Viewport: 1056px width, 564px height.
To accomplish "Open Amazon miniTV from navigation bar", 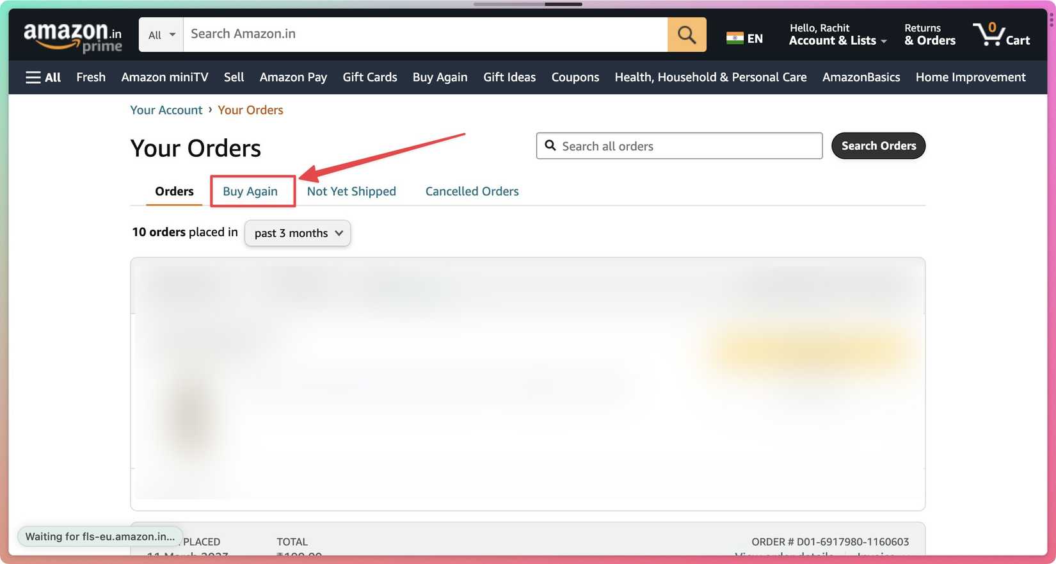I will (x=164, y=77).
